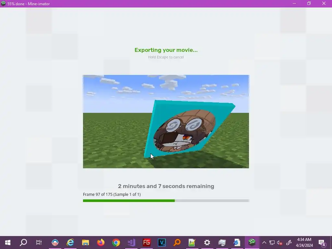The height and width of the screenshot is (249, 332).
Task: Select Mine-imator icon on taskbar
Action: pos(252,243)
